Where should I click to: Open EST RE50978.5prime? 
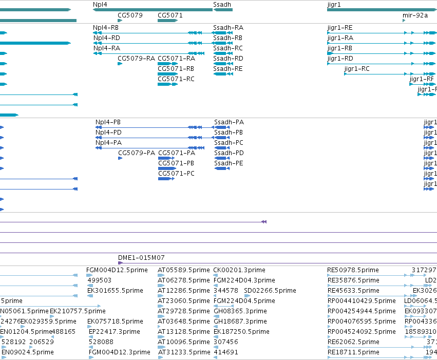click(x=353, y=270)
